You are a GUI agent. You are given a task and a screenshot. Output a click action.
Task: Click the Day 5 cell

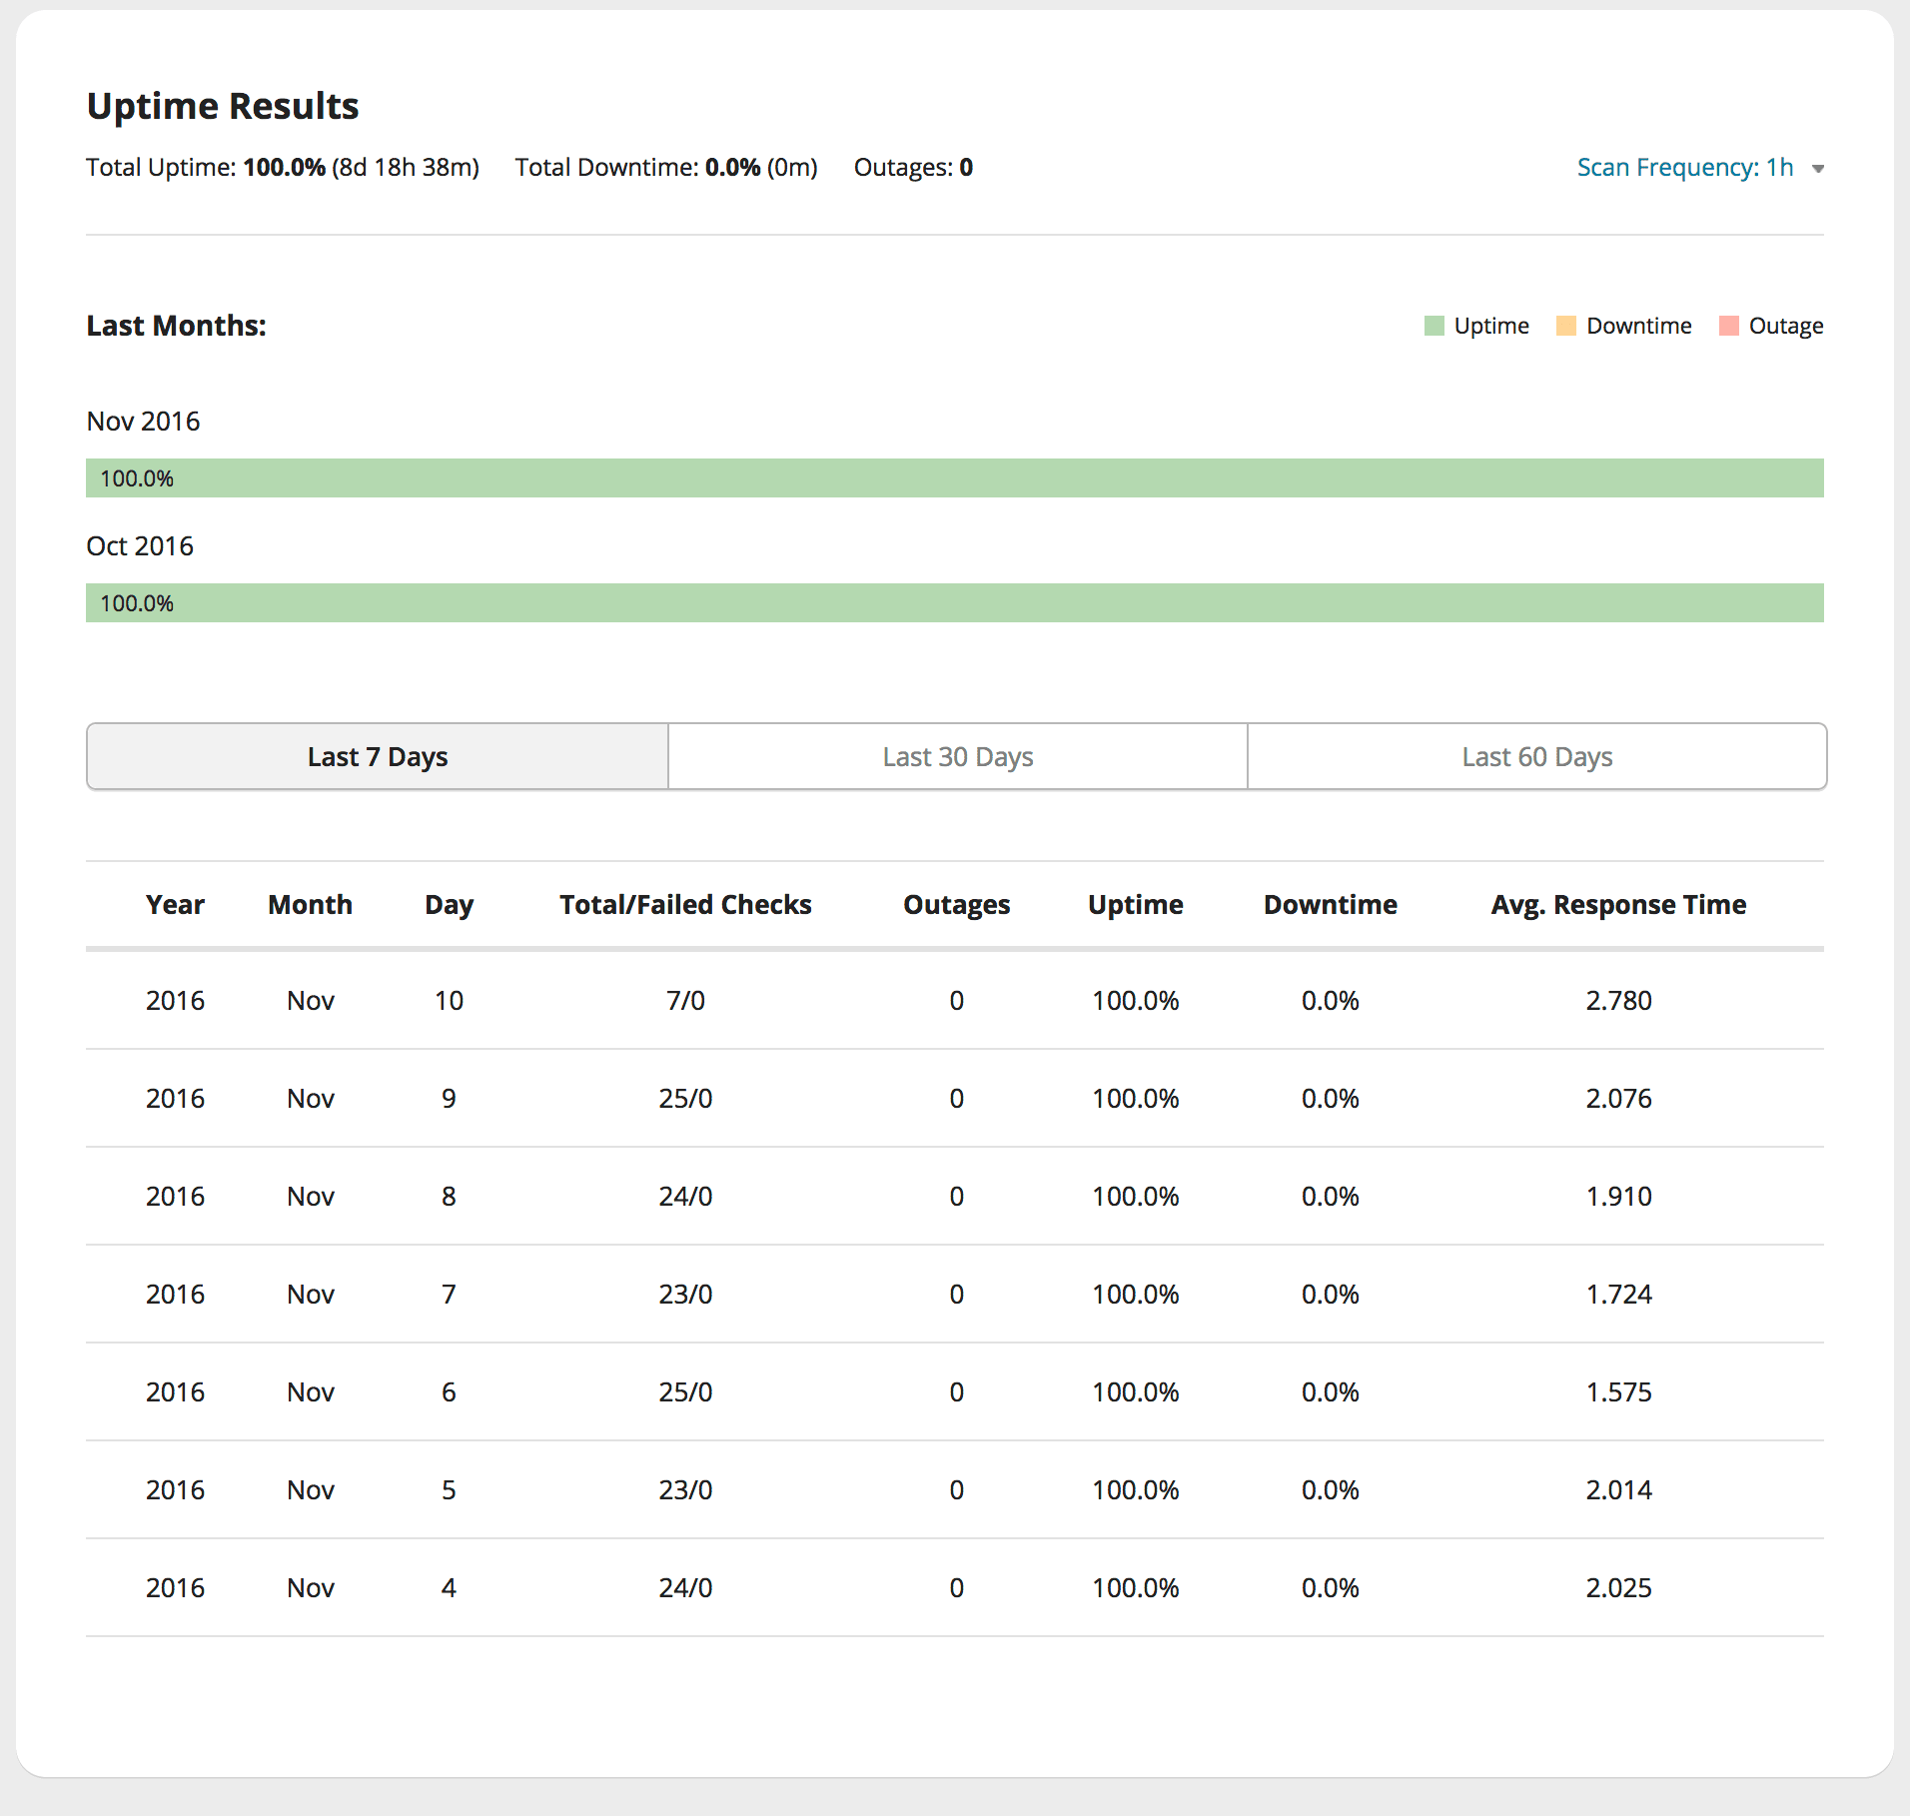click(x=449, y=1489)
